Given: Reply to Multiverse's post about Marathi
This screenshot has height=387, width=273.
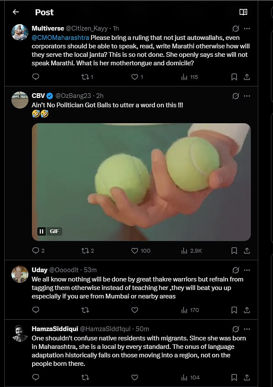Looking at the screenshot, I should [x=36, y=77].
